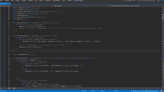Open the Вид menu
This screenshot has width=164, height=92.
[12, 1]
